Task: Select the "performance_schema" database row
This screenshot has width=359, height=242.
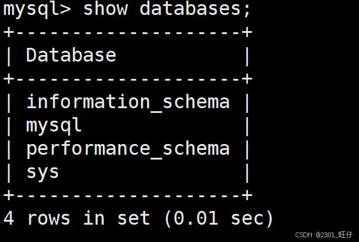Action: click(x=128, y=148)
